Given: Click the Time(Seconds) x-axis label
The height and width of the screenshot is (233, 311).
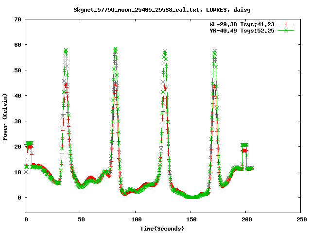Looking at the screenshot, I should tap(162, 229).
